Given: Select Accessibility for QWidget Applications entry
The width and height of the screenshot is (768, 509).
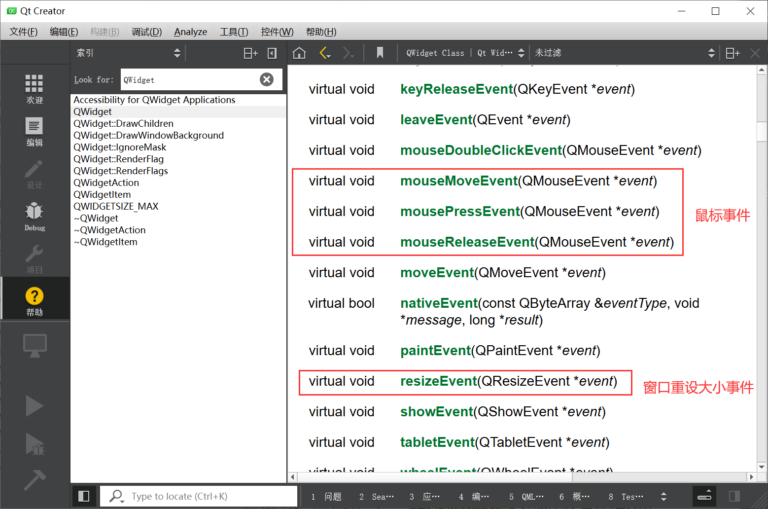Looking at the screenshot, I should pyautogui.click(x=178, y=100).
